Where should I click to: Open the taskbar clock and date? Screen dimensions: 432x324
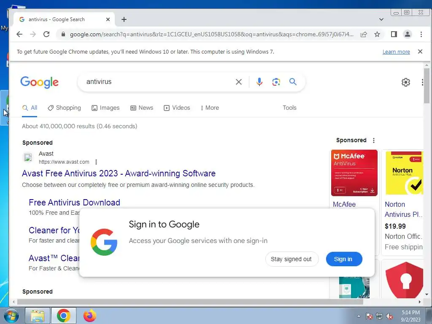coord(410,316)
